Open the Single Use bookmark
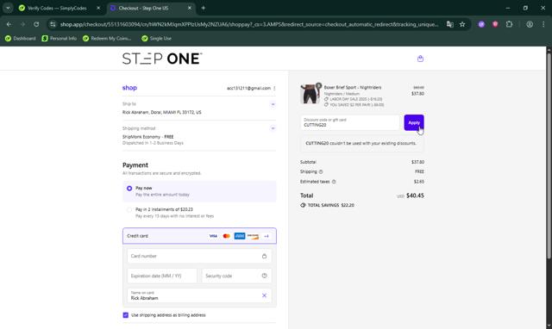 [x=156, y=38]
